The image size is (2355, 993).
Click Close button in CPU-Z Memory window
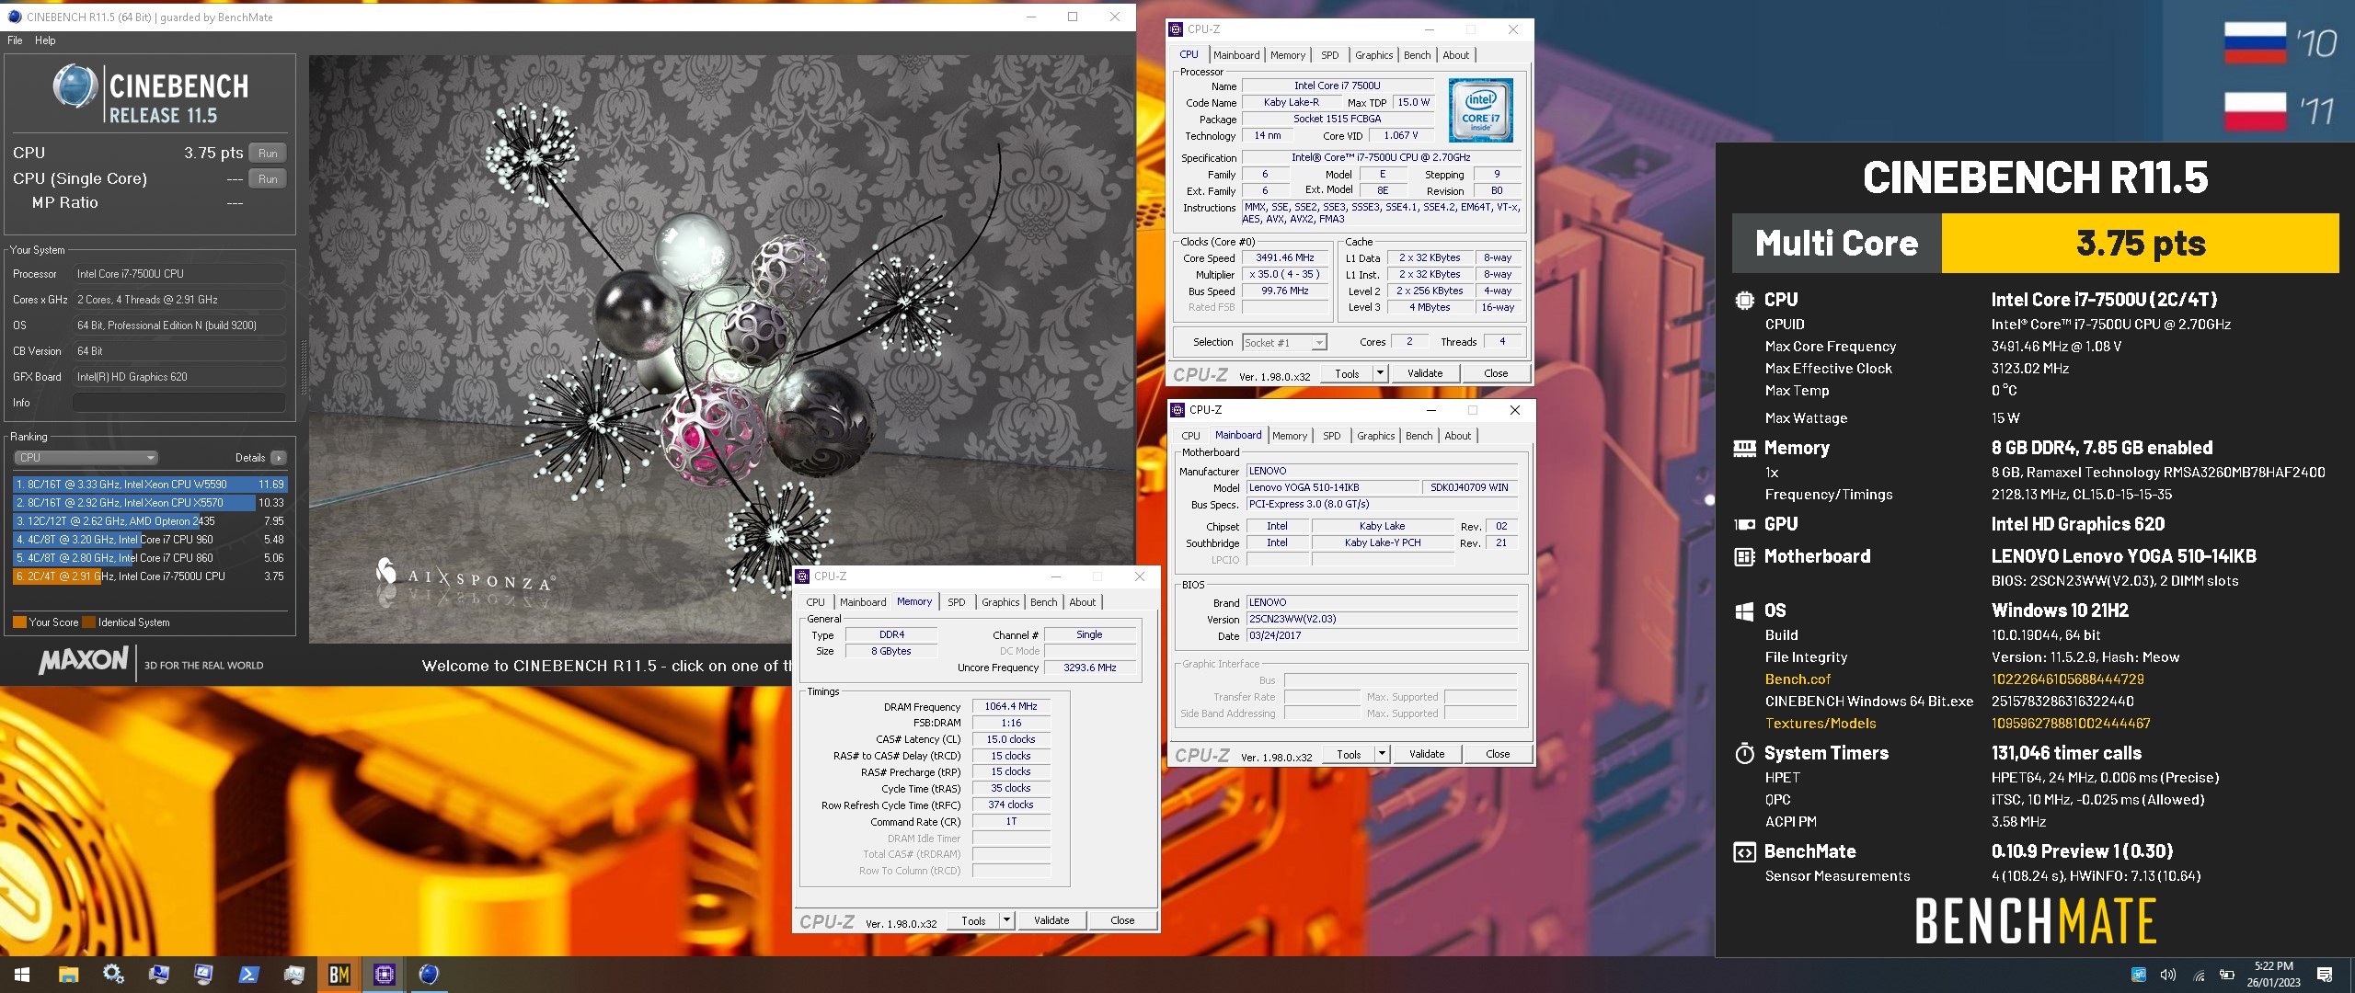(1122, 920)
